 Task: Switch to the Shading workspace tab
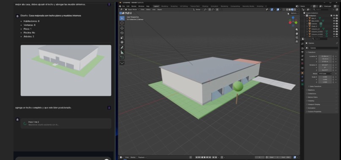205,6
